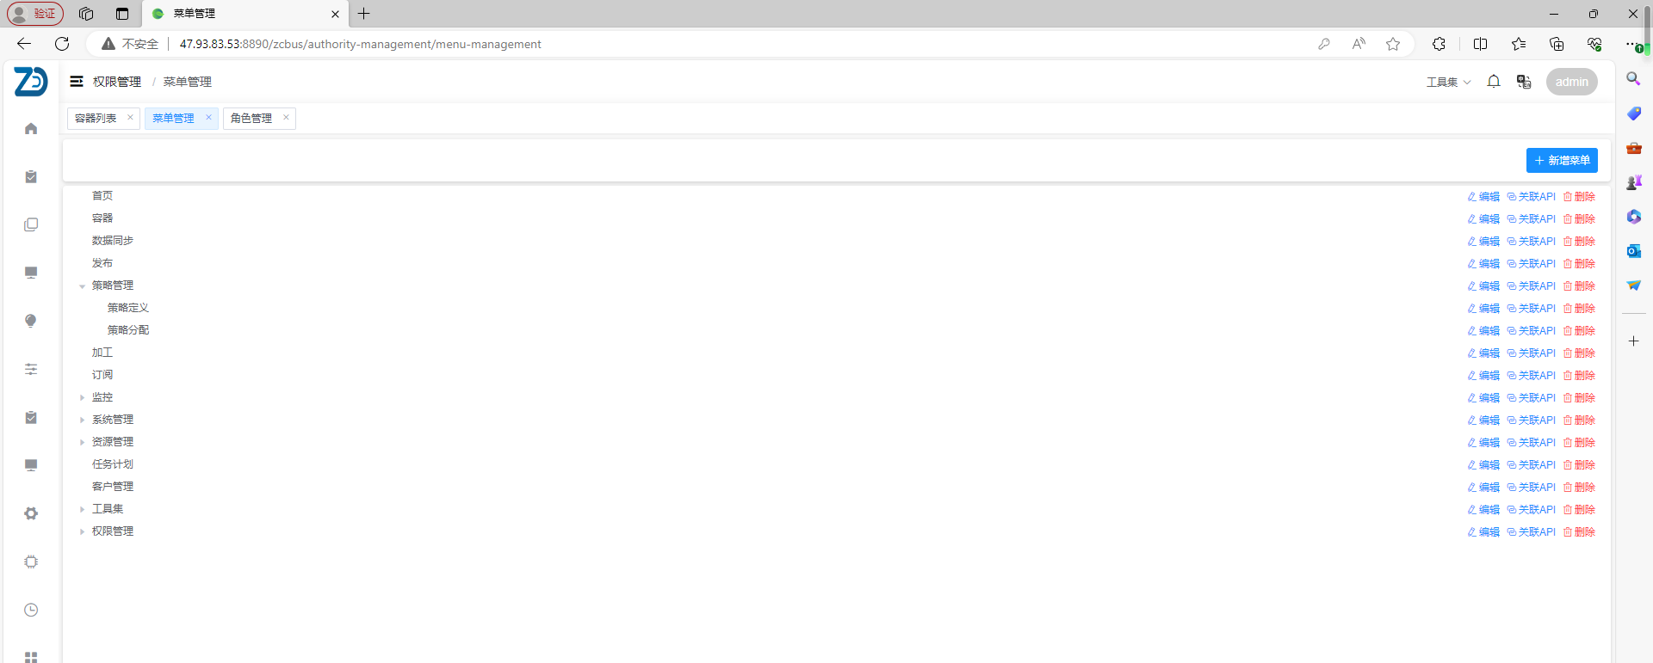Image resolution: width=1653 pixels, height=663 pixels.
Task: Open the 工具集 dropdown in header
Action: (x=1448, y=83)
